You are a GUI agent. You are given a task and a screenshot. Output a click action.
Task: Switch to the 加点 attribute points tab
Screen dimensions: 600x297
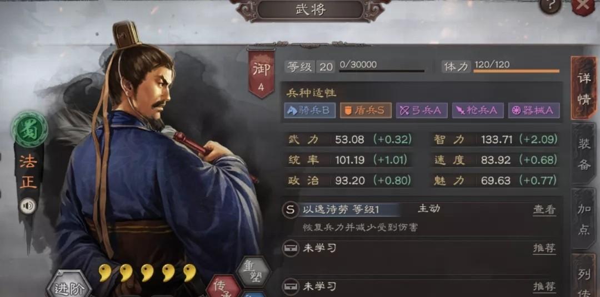[x=584, y=219]
